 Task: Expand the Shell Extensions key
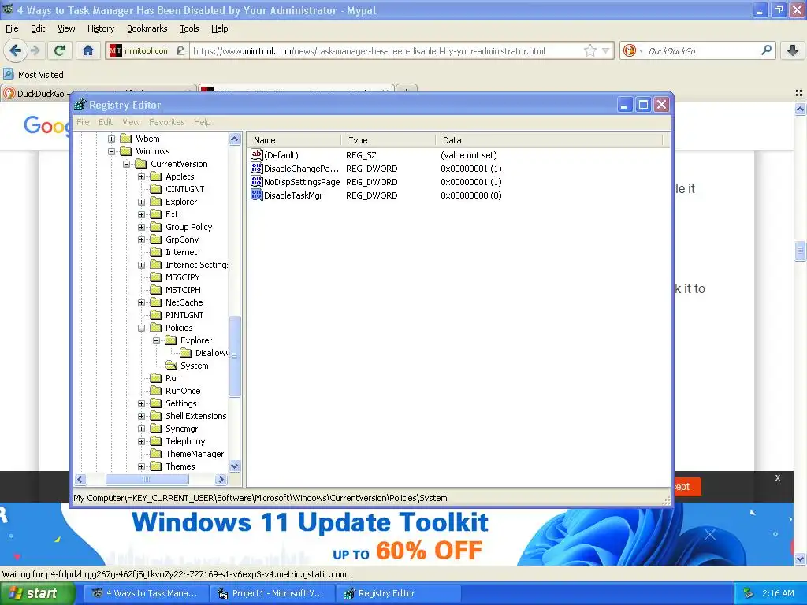tap(141, 416)
